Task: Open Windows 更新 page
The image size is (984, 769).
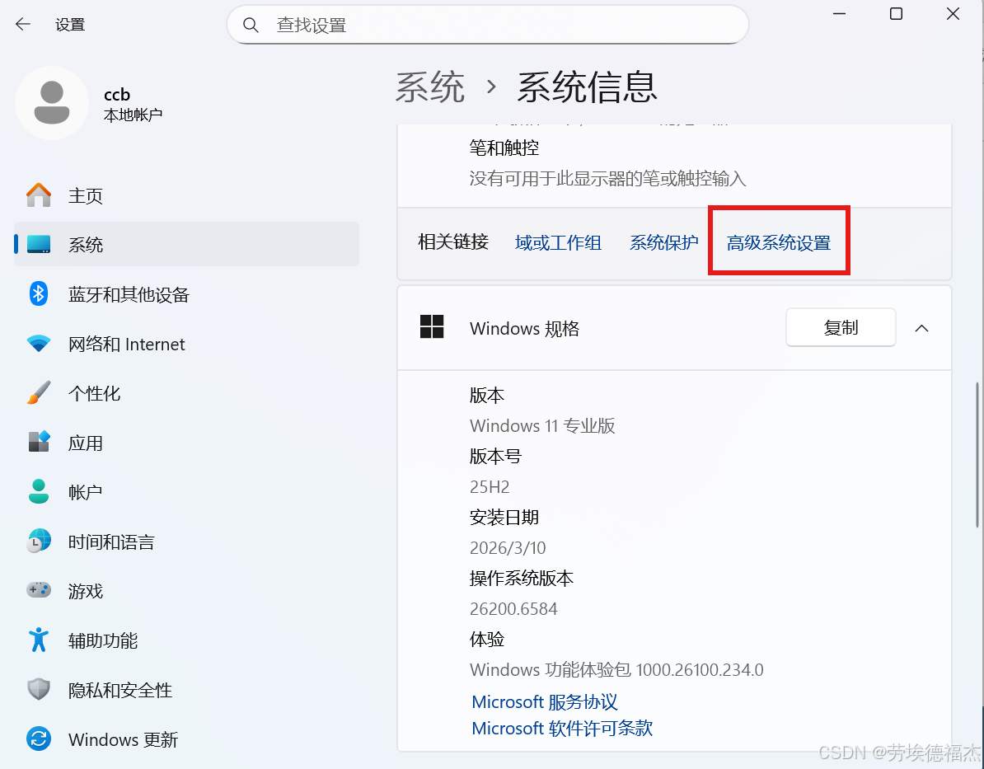Action: (186, 739)
